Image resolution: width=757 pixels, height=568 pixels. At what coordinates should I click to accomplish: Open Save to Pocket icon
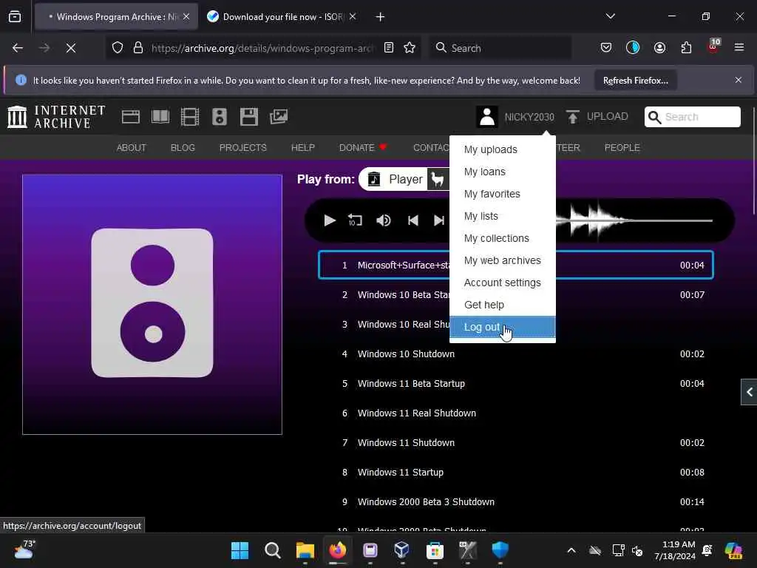click(x=606, y=48)
